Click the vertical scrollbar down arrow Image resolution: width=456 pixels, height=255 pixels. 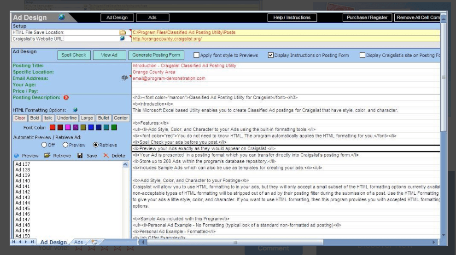444,235
